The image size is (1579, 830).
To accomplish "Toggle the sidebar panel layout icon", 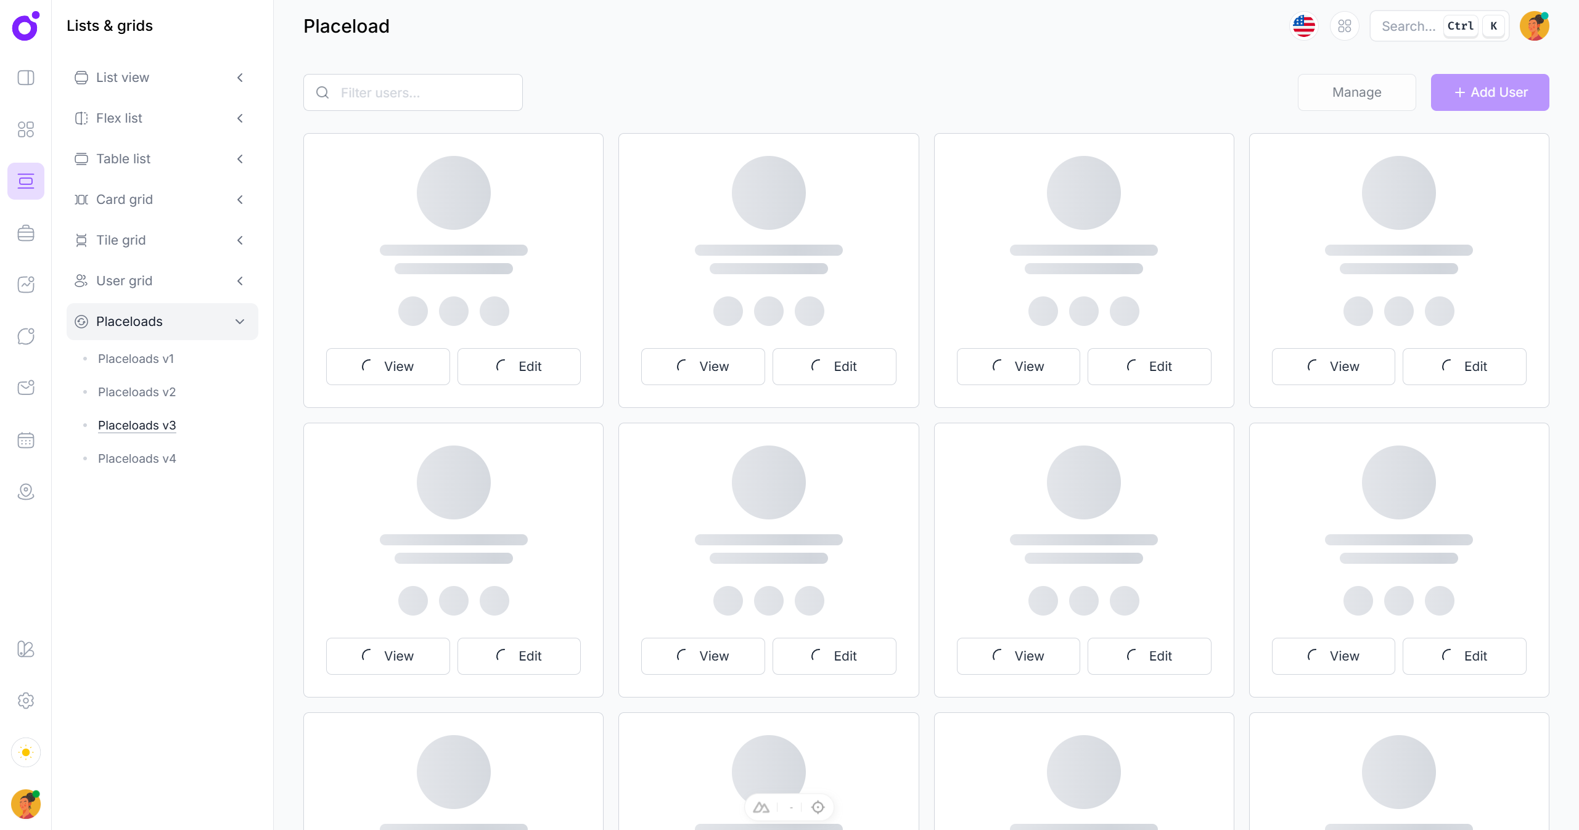I will point(26,78).
